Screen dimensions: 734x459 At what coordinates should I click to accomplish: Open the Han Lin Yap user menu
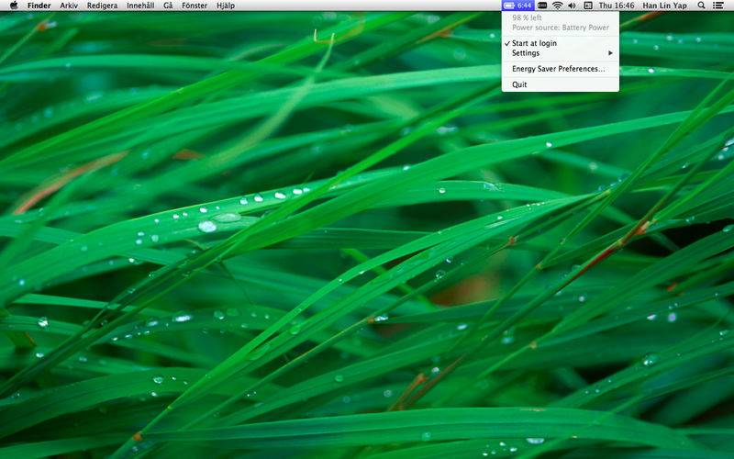(665, 6)
